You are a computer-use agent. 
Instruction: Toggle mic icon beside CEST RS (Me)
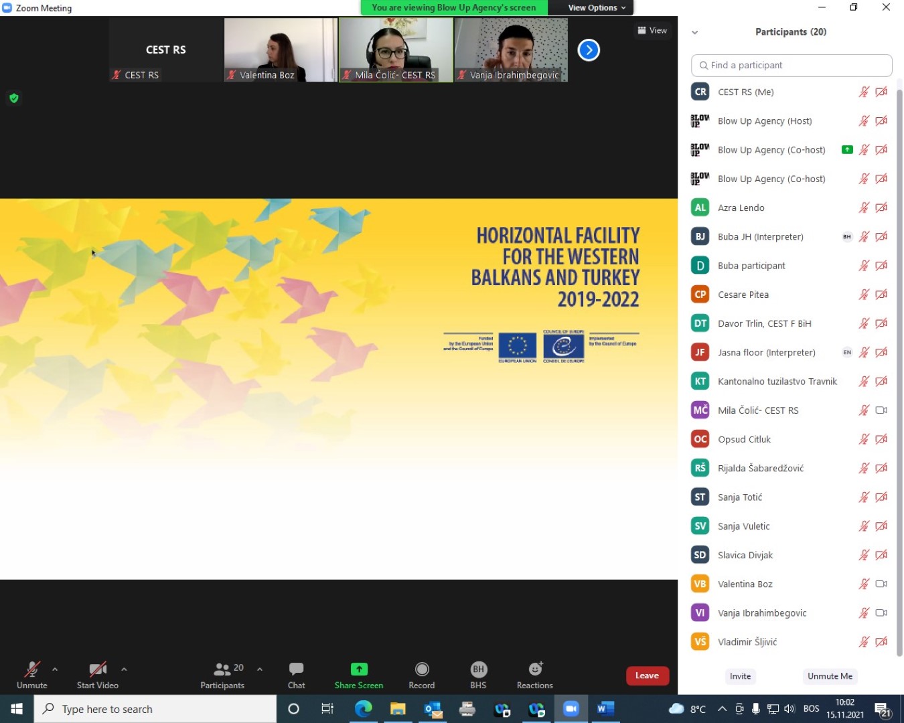pos(864,92)
